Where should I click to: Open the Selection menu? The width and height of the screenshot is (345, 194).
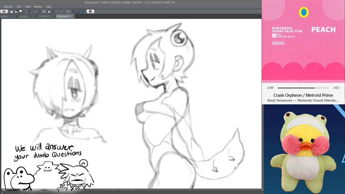coord(8,7)
